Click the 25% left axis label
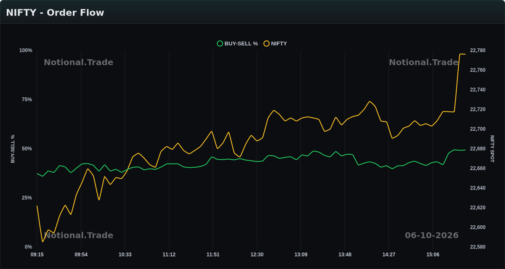Image resolution: width=505 pixels, height=269 pixels. point(27,198)
